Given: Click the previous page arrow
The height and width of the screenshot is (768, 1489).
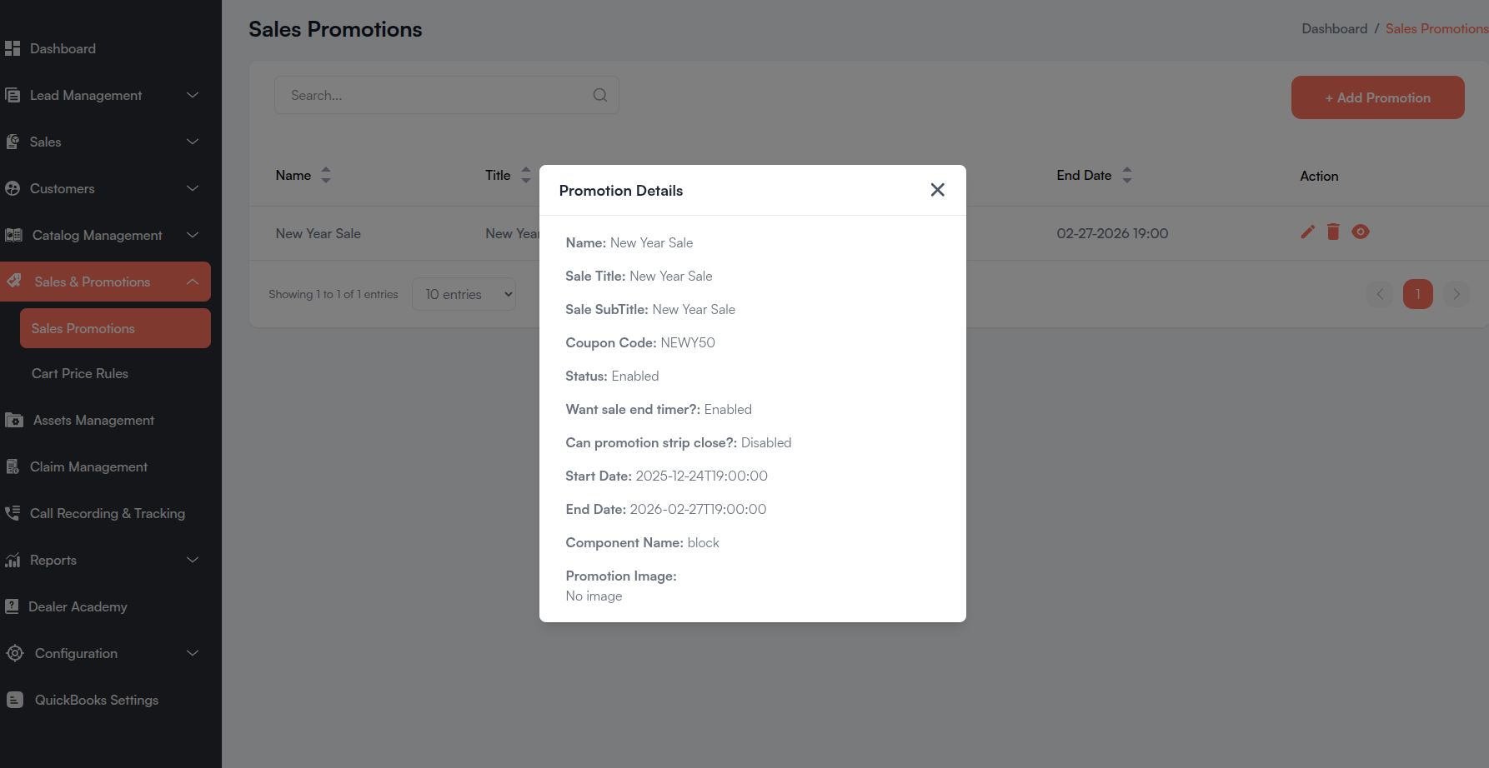Looking at the screenshot, I should pos(1380,294).
